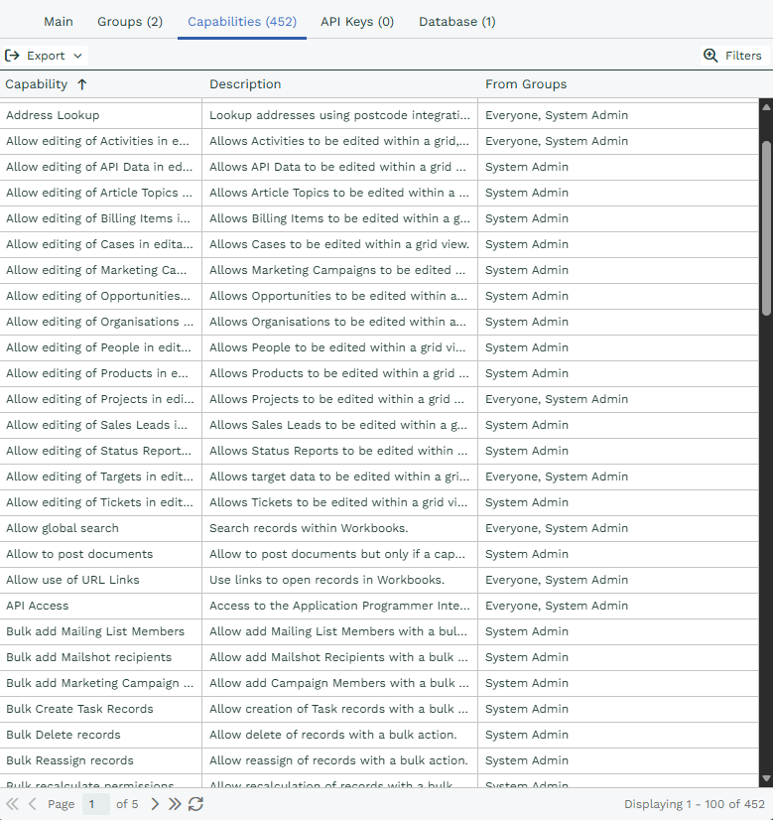Open the API Keys (0) tab
The image size is (773, 820).
click(x=357, y=22)
